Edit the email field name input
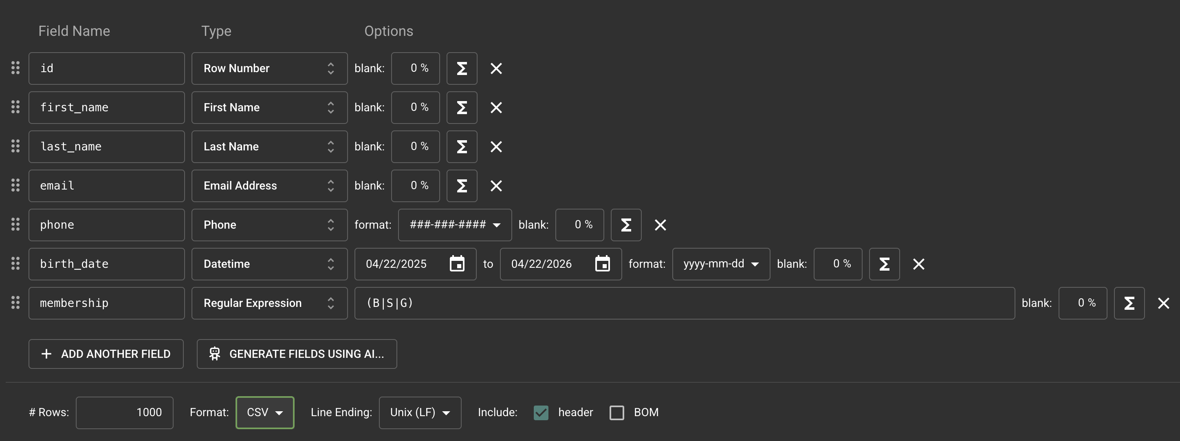 click(x=106, y=186)
